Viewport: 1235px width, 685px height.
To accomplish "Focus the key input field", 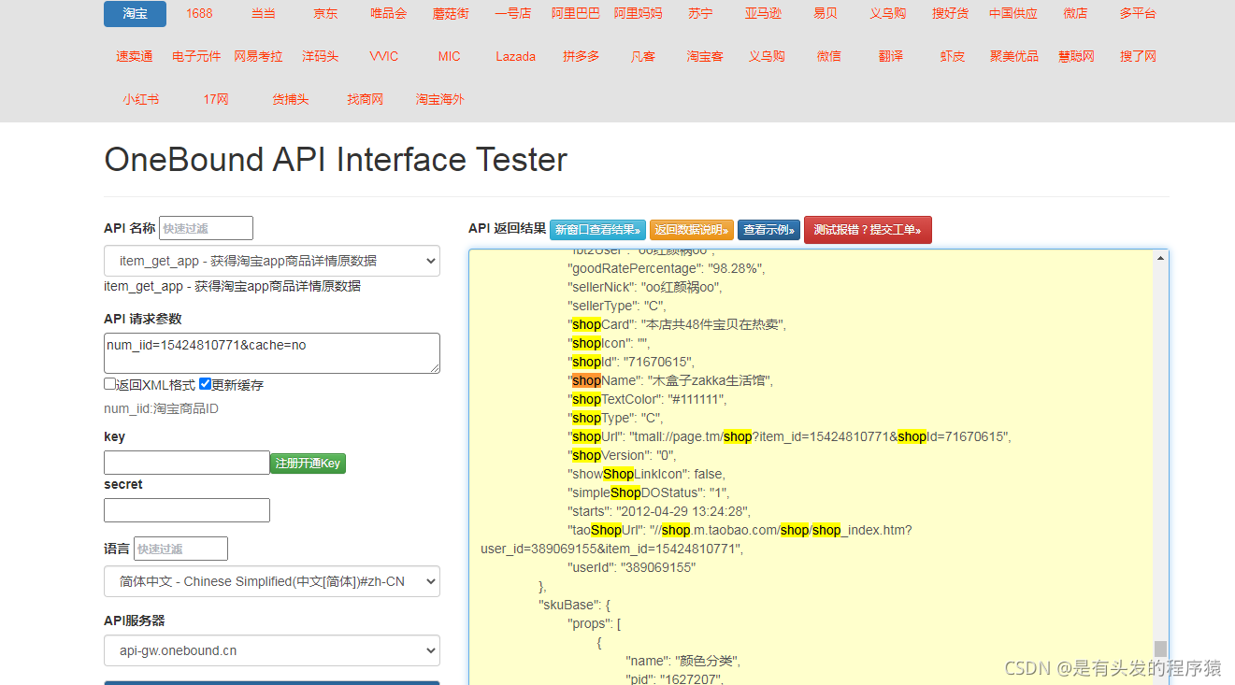I will pos(187,463).
